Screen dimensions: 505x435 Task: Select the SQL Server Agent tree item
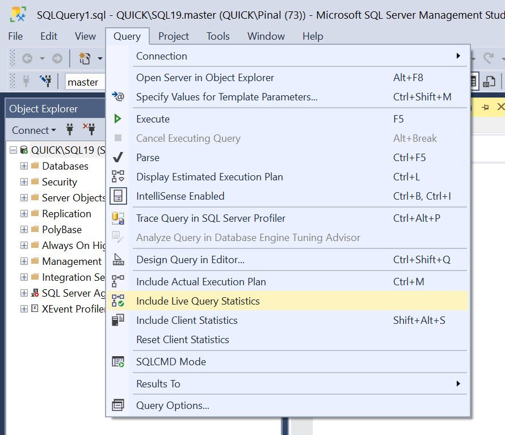pyautogui.click(x=73, y=293)
